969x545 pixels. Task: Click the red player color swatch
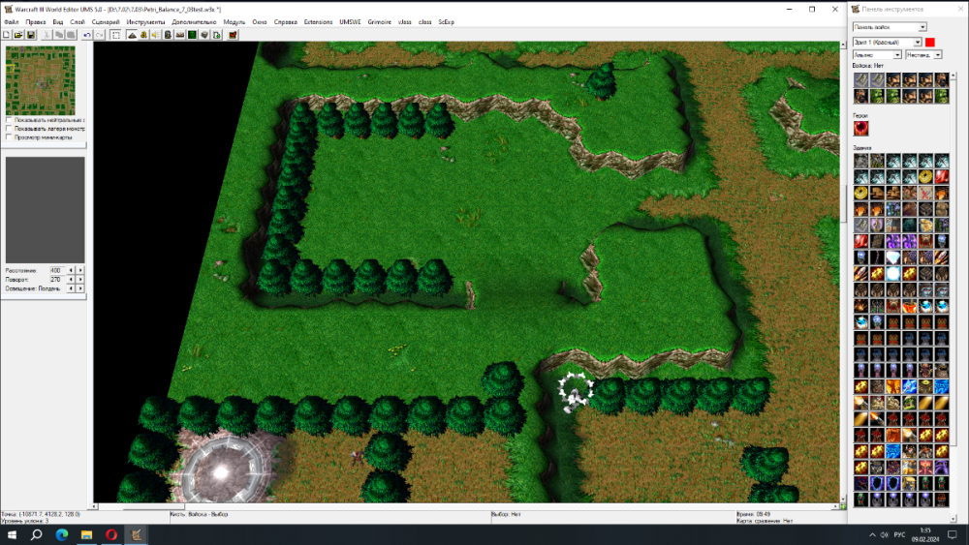point(930,42)
